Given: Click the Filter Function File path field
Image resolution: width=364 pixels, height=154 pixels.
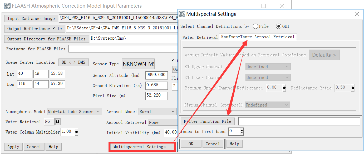Looking at the screenshot, I should click(299, 121).
